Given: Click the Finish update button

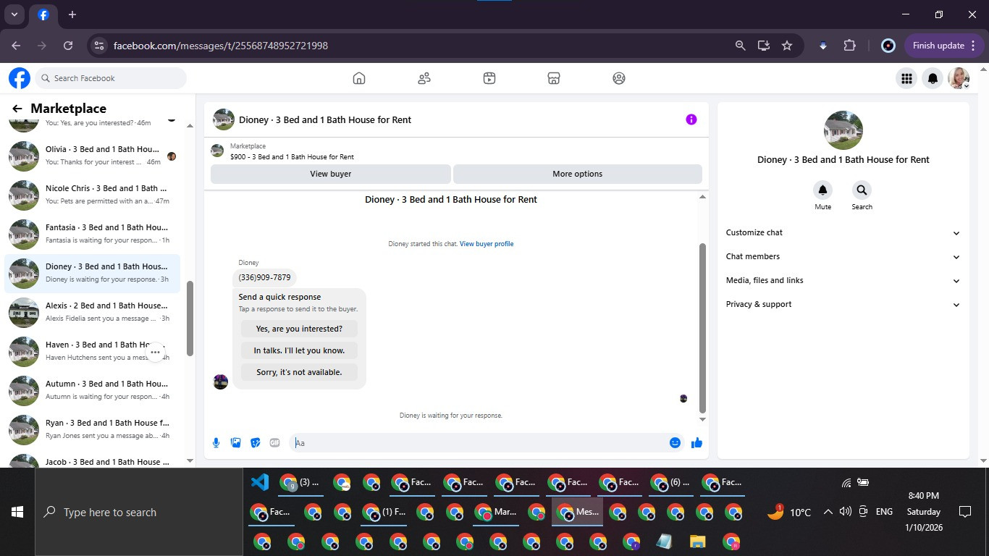Looking at the screenshot, I should [944, 46].
